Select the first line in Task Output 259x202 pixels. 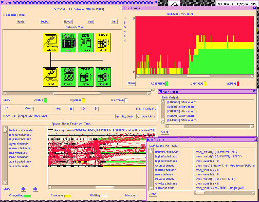[182, 102]
